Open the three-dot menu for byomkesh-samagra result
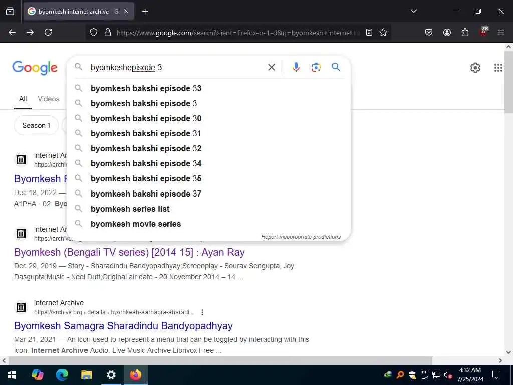 click(202, 312)
